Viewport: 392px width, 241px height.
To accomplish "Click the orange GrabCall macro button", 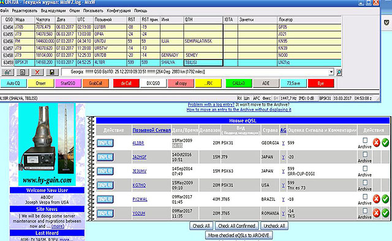I will (96, 83).
